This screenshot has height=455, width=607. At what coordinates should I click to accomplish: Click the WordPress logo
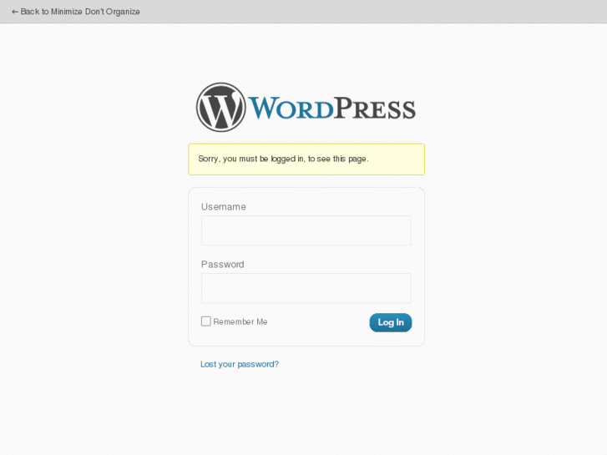306,107
